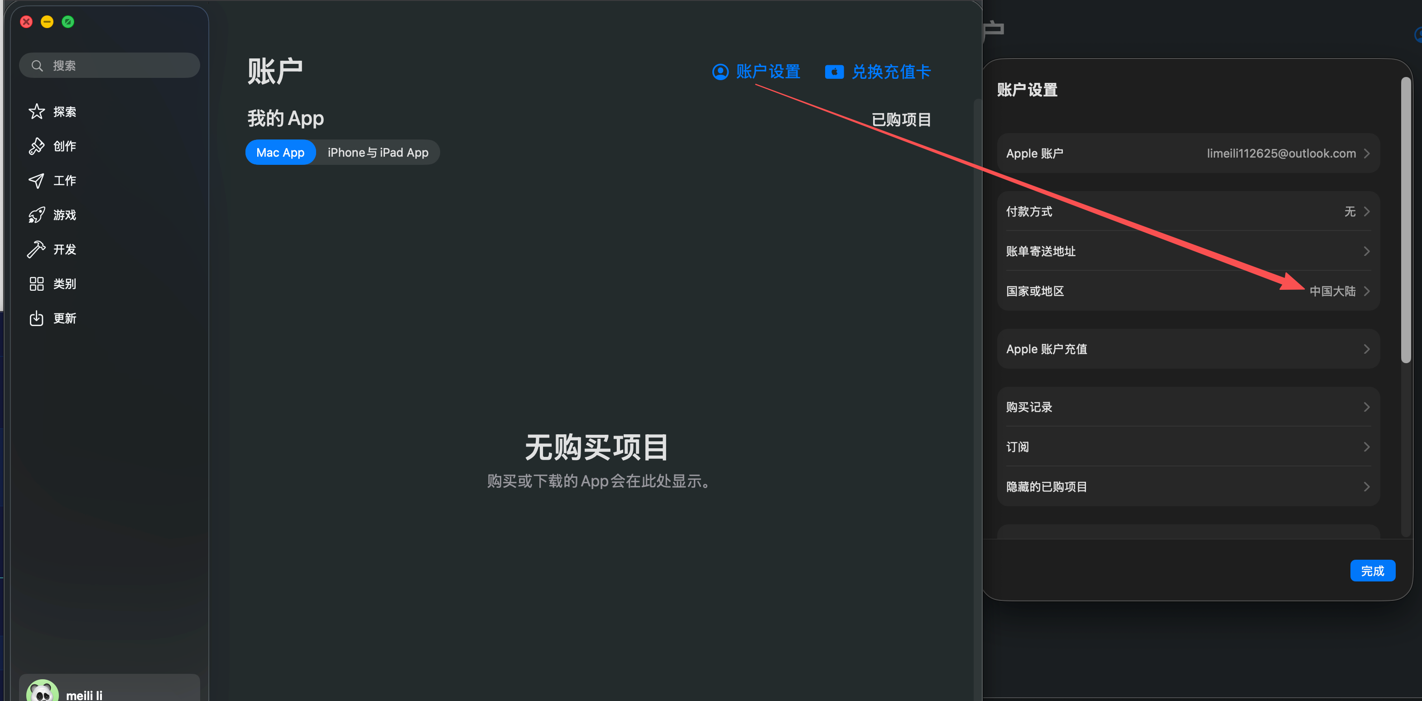Viewport: 1422px width, 701px height.
Task: Click the 无 payment method value
Action: [1350, 211]
